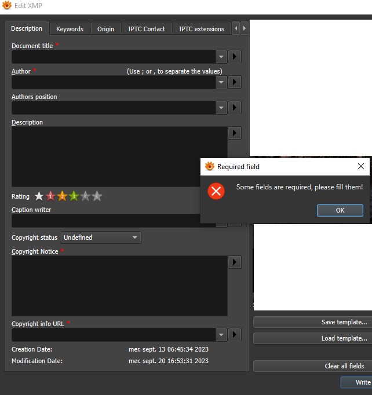Click the Modification Date value text
The image size is (372, 395).
[169, 361]
